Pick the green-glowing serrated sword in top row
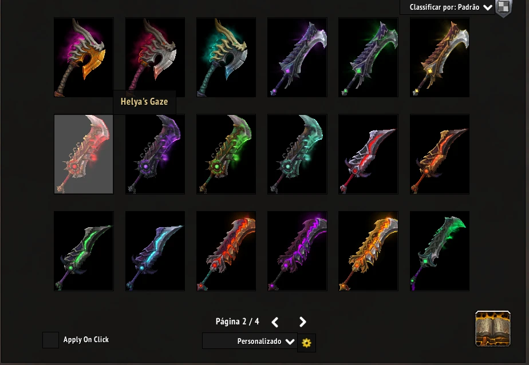 [x=369, y=57]
